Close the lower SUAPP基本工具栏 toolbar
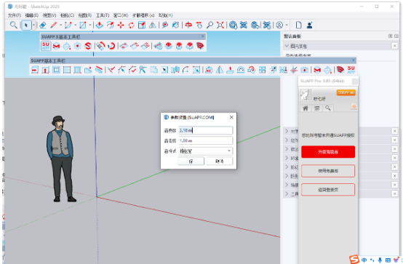The height and width of the screenshot is (264, 403). point(354,60)
